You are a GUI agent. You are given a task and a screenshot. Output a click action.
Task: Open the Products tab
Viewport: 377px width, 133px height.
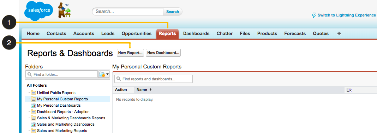[267, 34]
